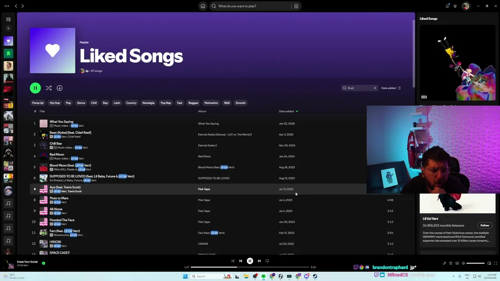500x281 pixels.
Task: Select the Smooth genre chip
Action: click(x=241, y=103)
